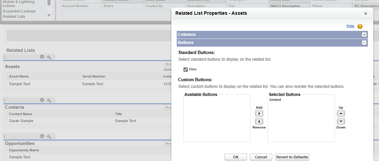Select the SIC Description palette field
The width and height of the screenshot is (379, 161).
click(x=366, y=6)
